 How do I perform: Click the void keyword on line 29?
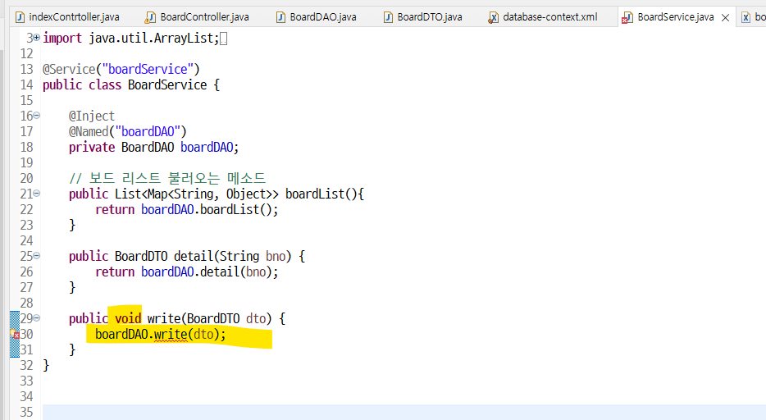coord(128,319)
